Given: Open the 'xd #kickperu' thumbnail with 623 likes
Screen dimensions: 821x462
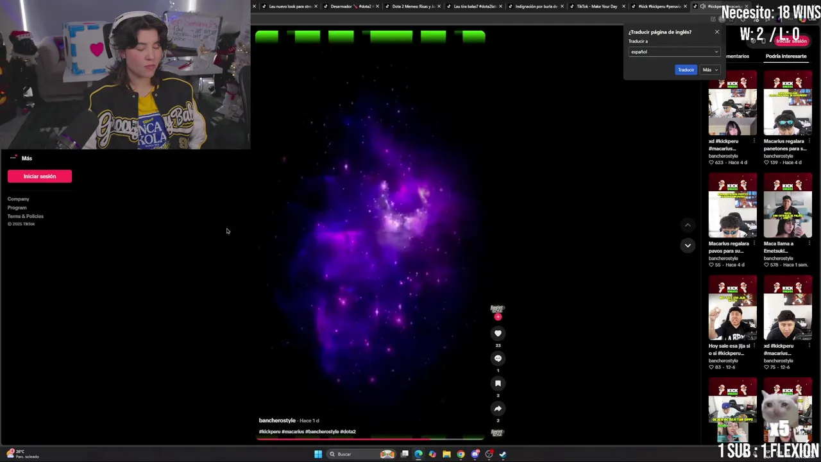Looking at the screenshot, I should coord(732,103).
